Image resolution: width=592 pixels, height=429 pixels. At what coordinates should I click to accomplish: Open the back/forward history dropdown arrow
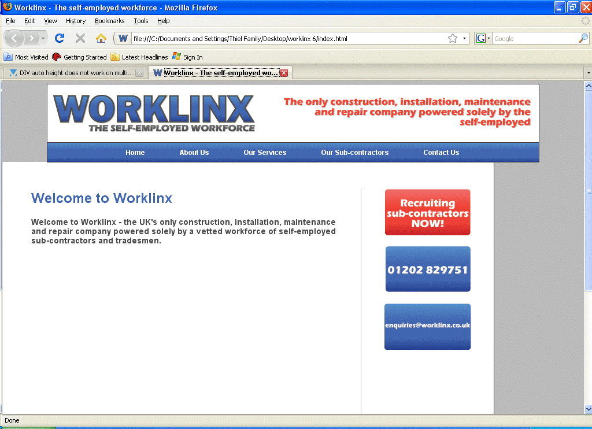coord(43,39)
